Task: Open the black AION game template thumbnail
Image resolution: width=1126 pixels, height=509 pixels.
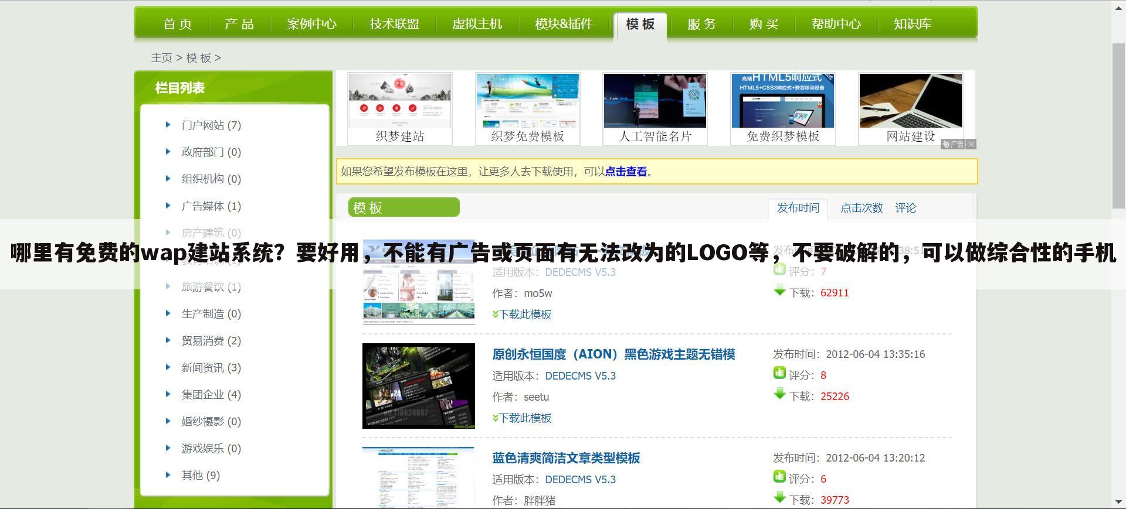Action: pos(419,386)
